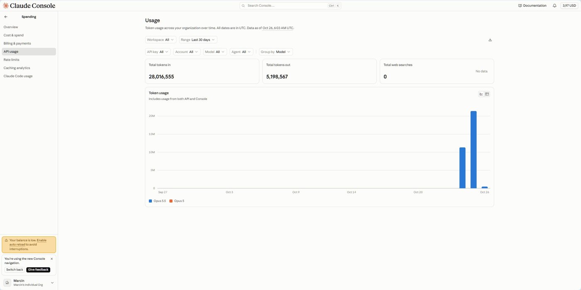The image size is (581, 290).
Task: Open Billing & payments
Action: [x=29, y=43]
